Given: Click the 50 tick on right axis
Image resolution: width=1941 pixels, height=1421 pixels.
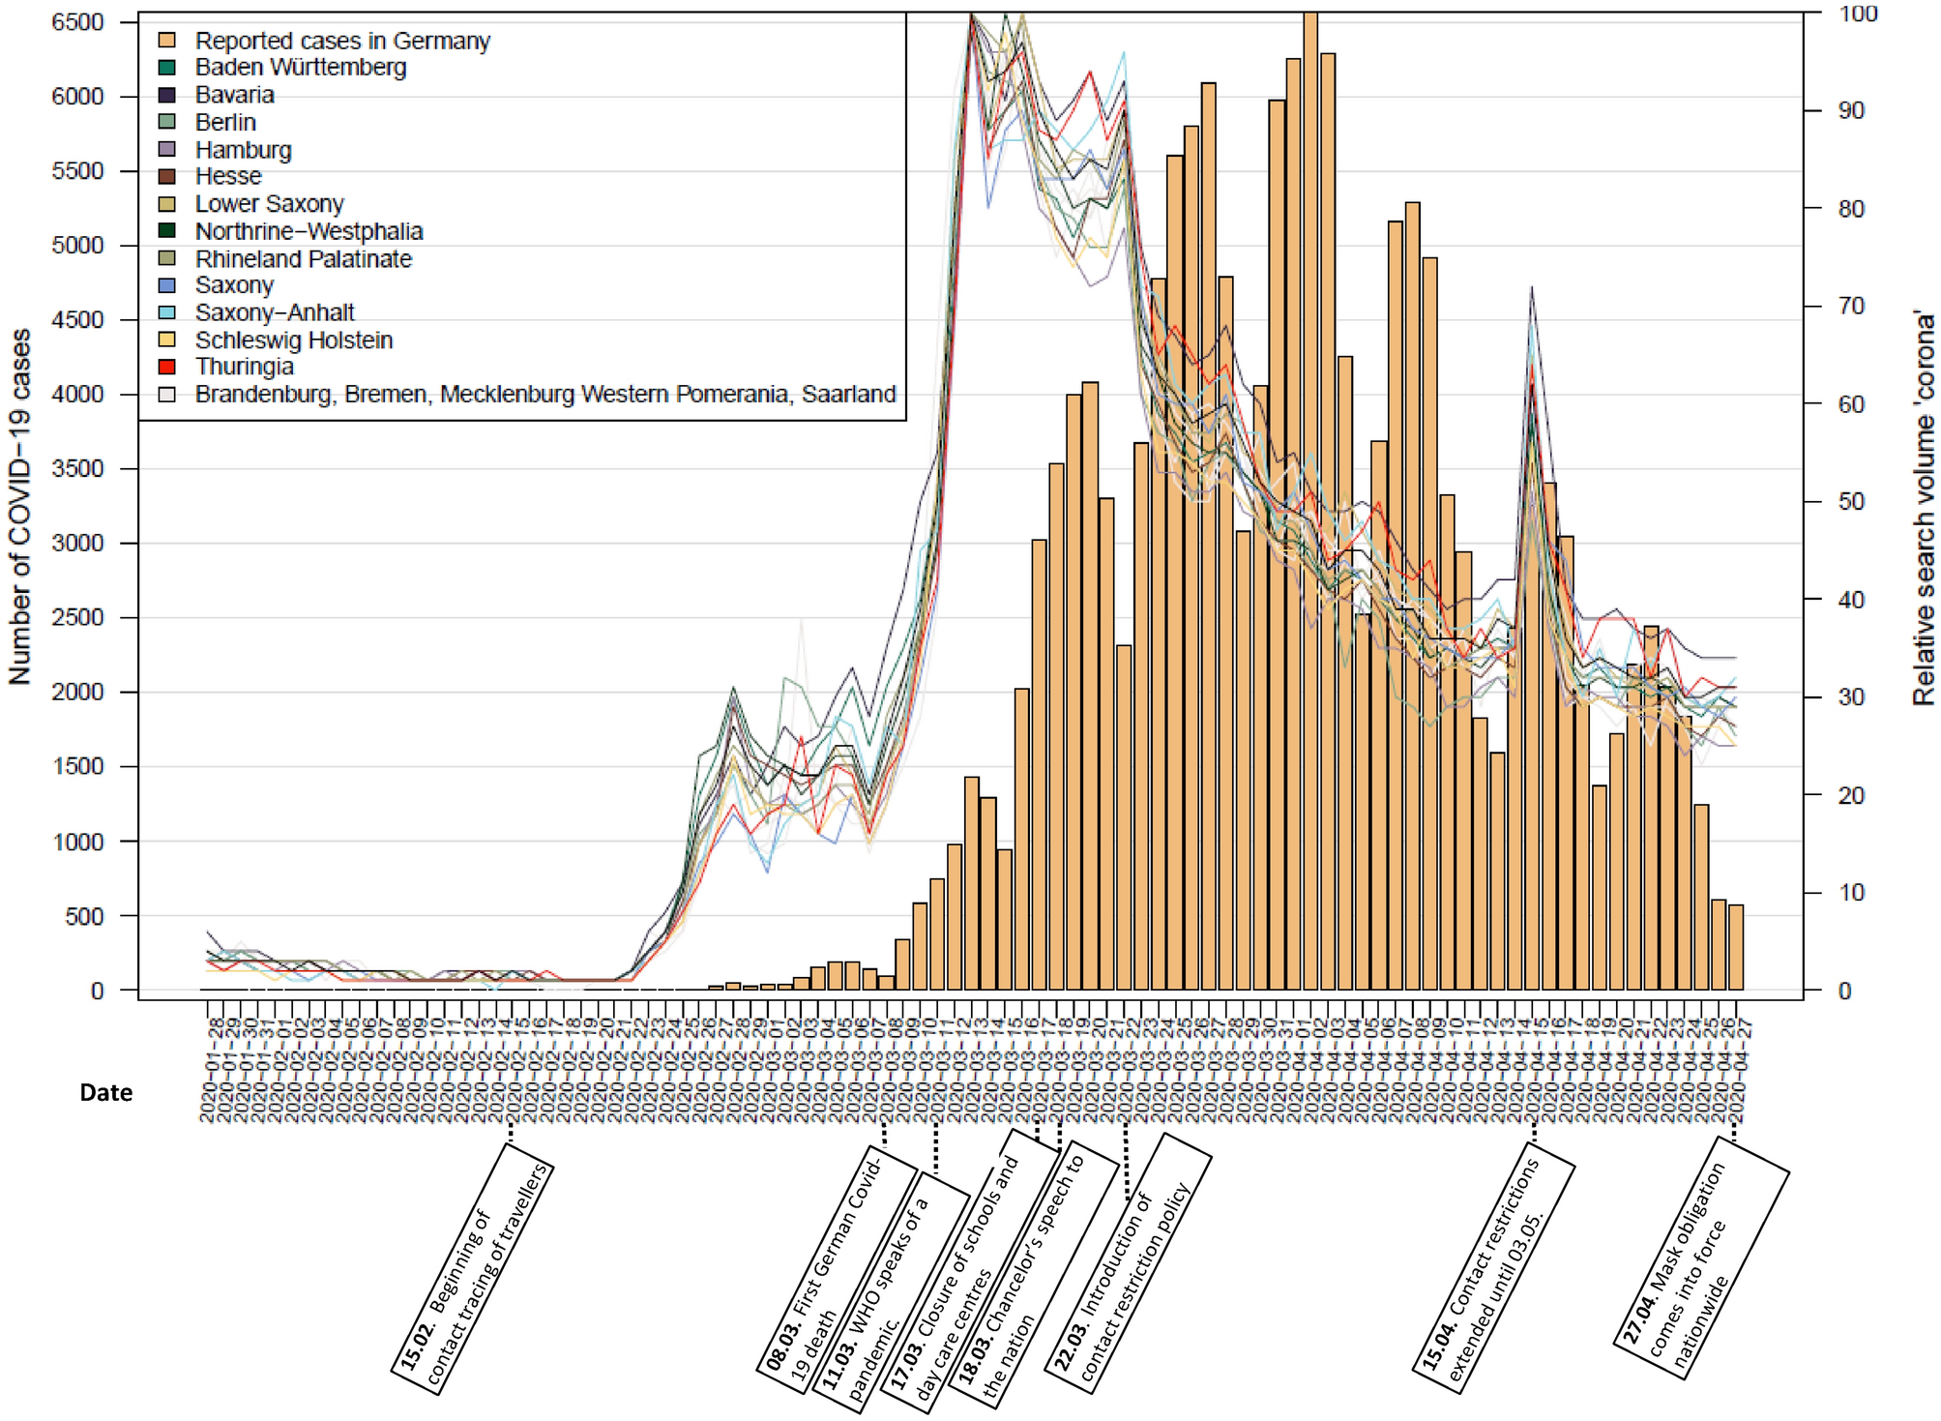Looking at the screenshot, I should [1851, 502].
